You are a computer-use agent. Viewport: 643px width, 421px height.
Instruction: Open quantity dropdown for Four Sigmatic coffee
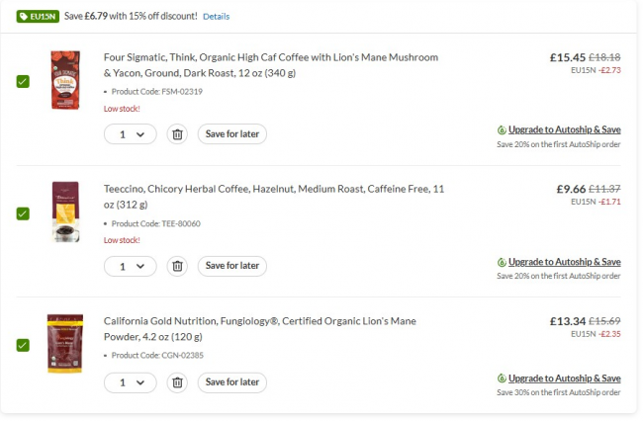[x=131, y=133]
